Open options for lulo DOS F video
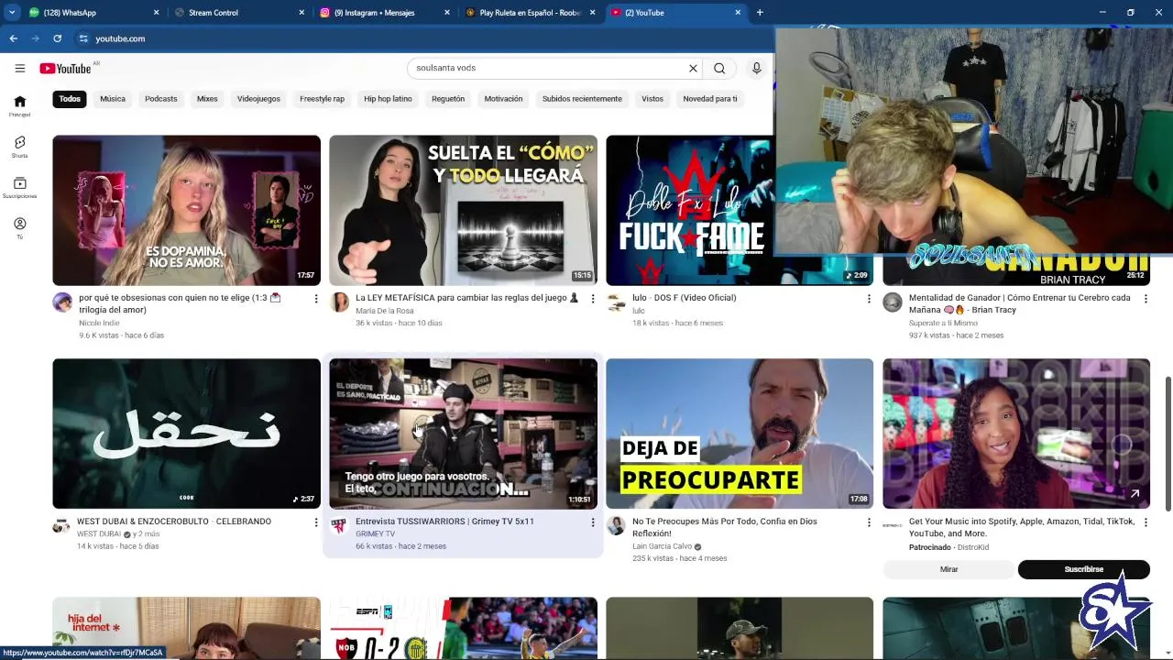This screenshot has height=660, width=1173. tap(870, 299)
